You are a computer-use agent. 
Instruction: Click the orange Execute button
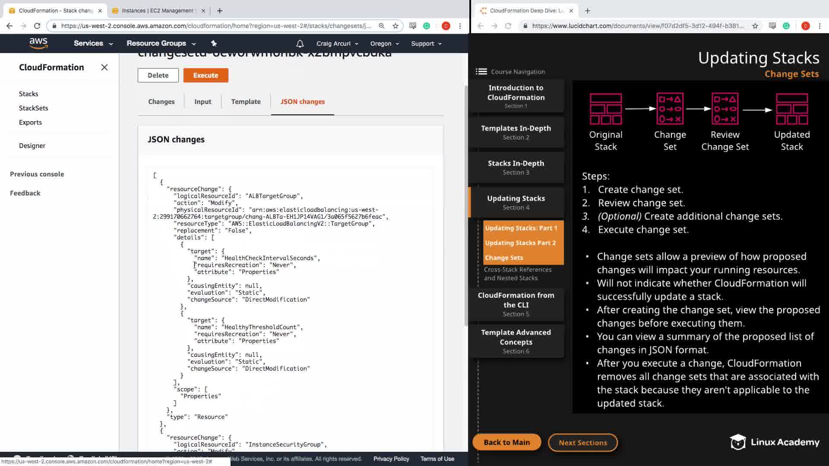click(206, 75)
